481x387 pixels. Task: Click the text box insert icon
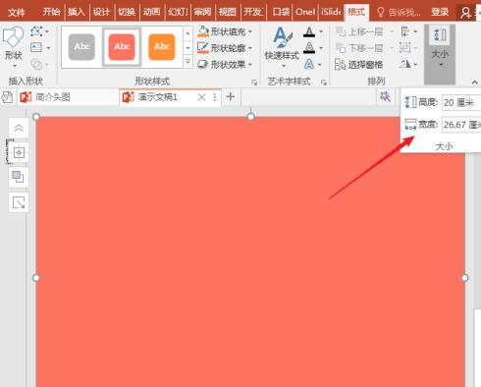coord(36,47)
